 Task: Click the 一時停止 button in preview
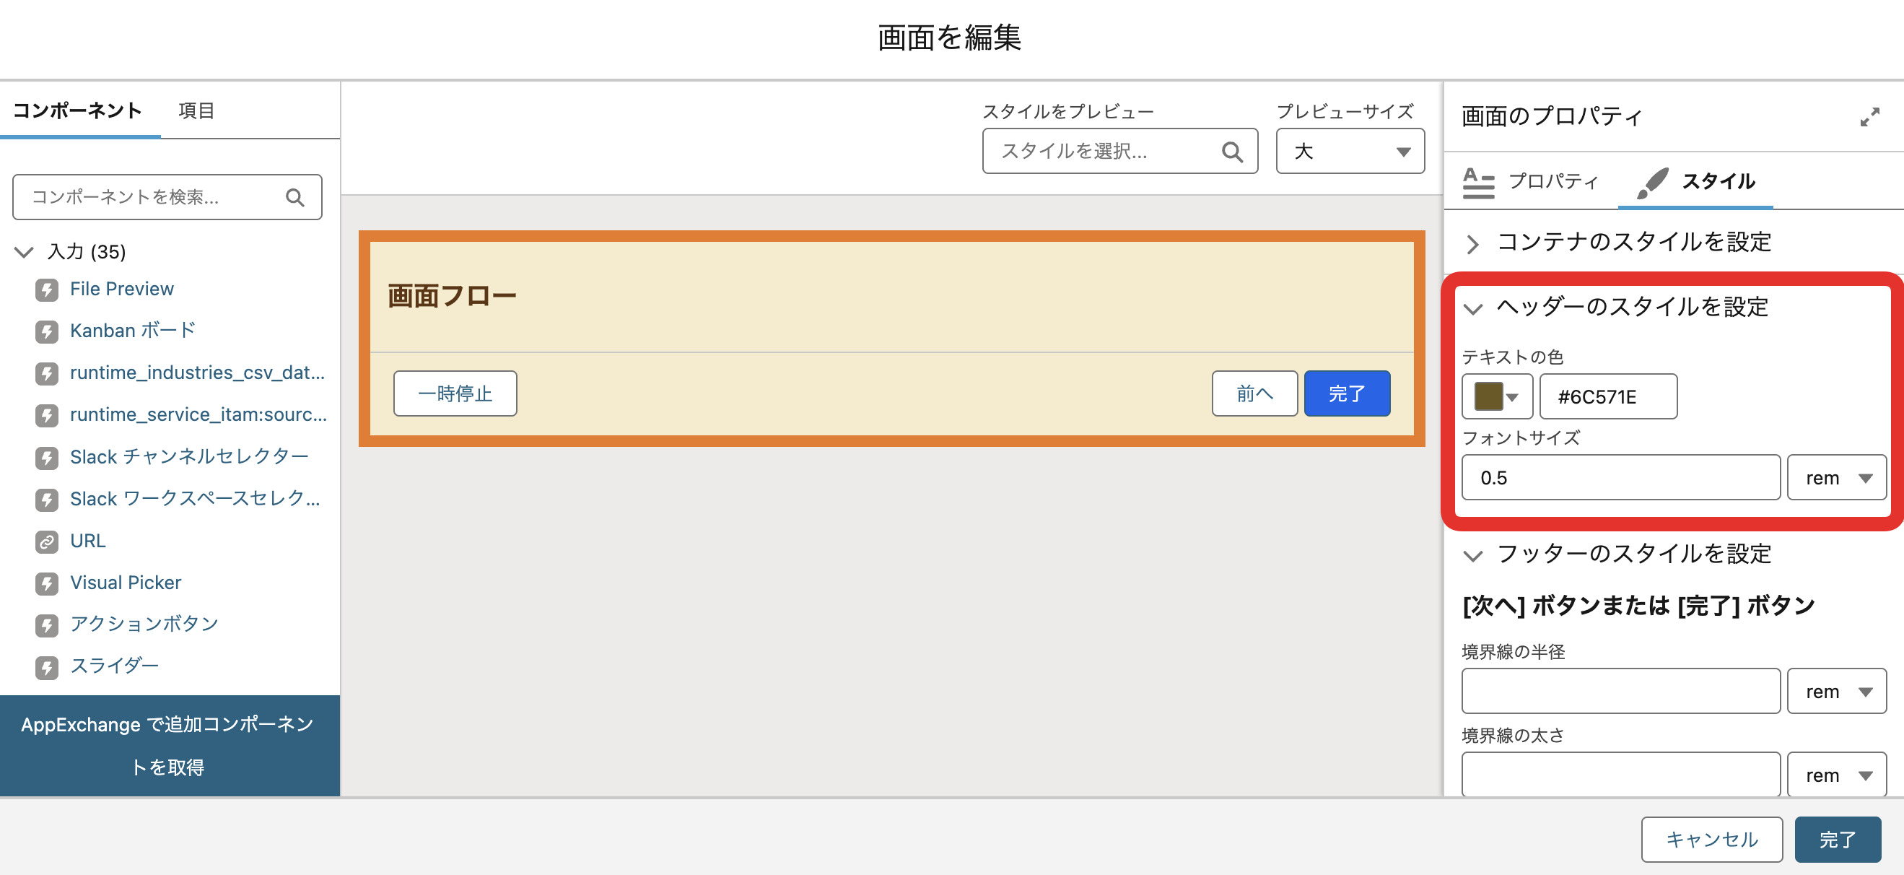pyautogui.click(x=455, y=393)
